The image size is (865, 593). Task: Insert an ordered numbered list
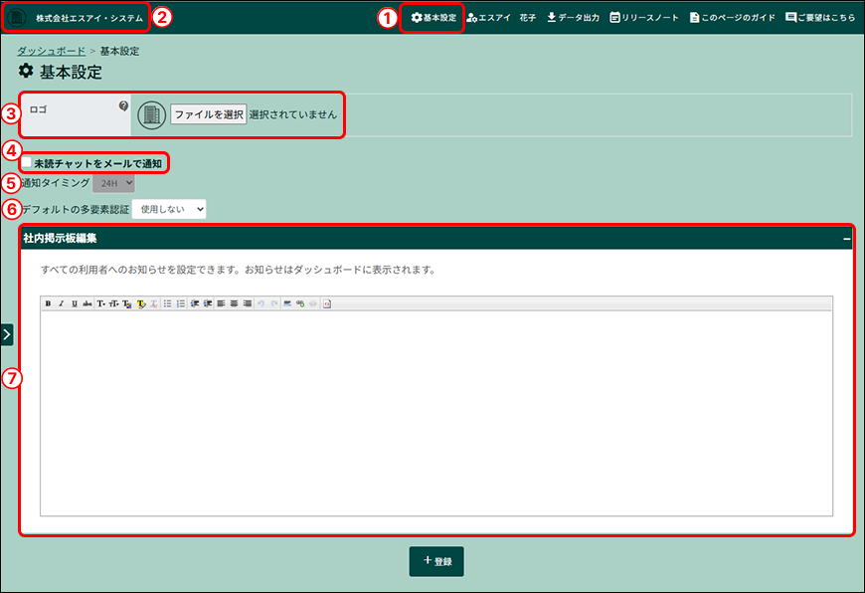[x=180, y=303]
